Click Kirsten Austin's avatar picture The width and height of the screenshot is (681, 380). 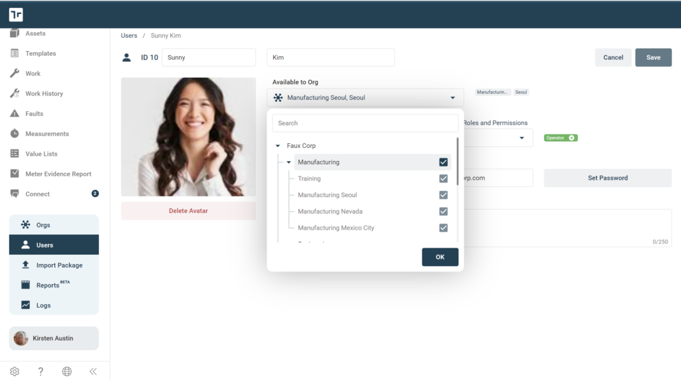21,338
